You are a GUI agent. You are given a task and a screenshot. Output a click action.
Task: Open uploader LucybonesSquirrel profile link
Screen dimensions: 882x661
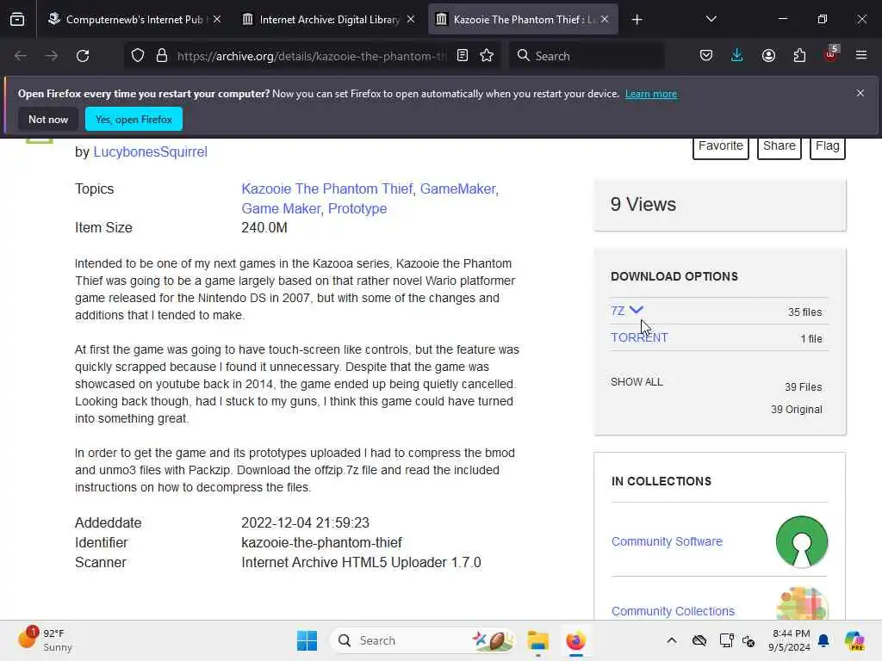[150, 151]
